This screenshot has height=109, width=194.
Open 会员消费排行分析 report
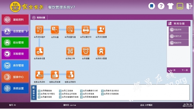tap(89, 91)
